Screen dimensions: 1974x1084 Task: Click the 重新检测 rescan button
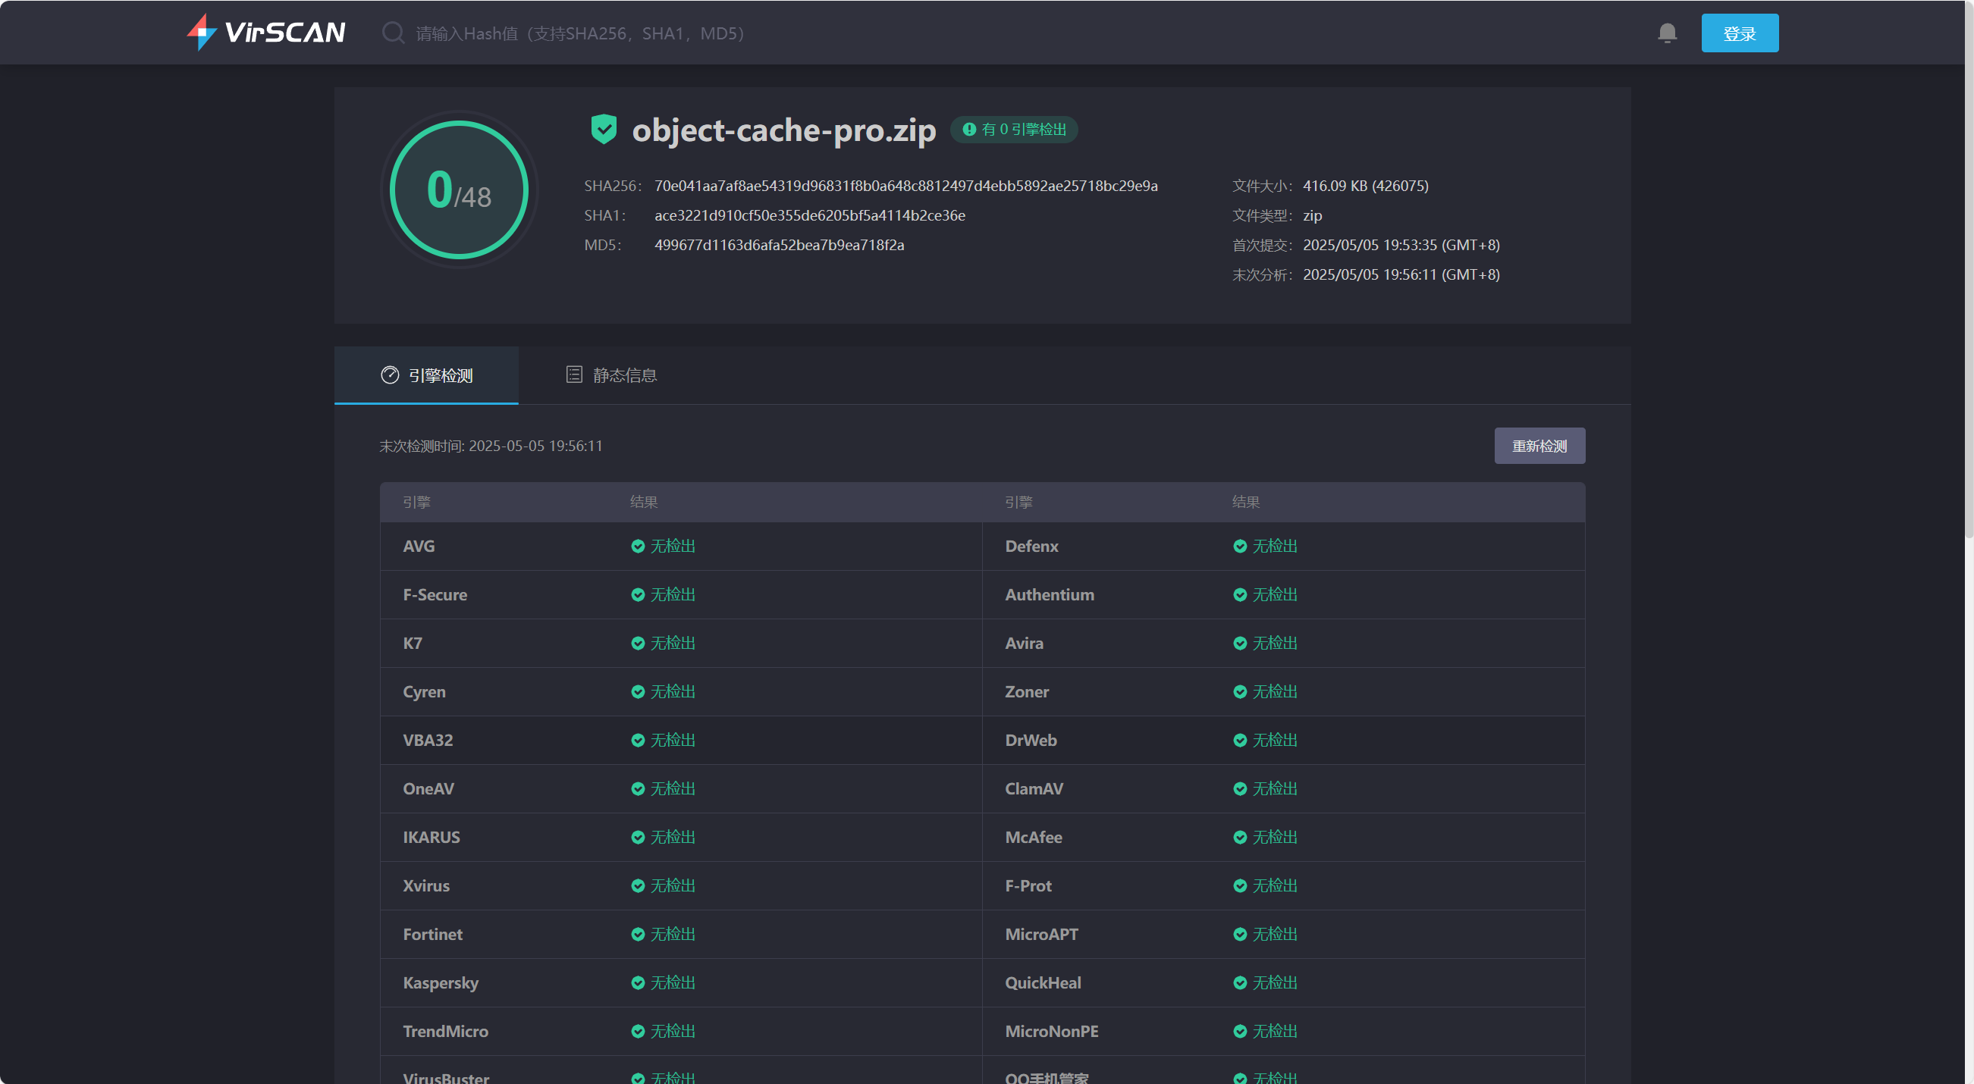pos(1539,446)
